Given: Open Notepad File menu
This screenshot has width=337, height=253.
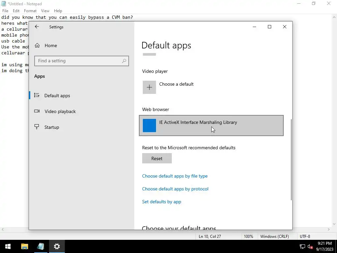Looking at the screenshot, I should click(5, 11).
